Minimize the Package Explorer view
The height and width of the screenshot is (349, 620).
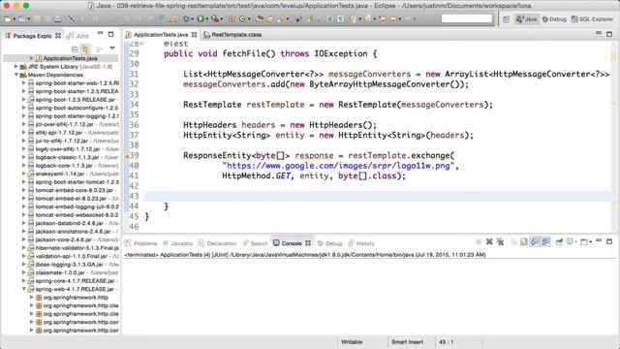[x=100, y=33]
